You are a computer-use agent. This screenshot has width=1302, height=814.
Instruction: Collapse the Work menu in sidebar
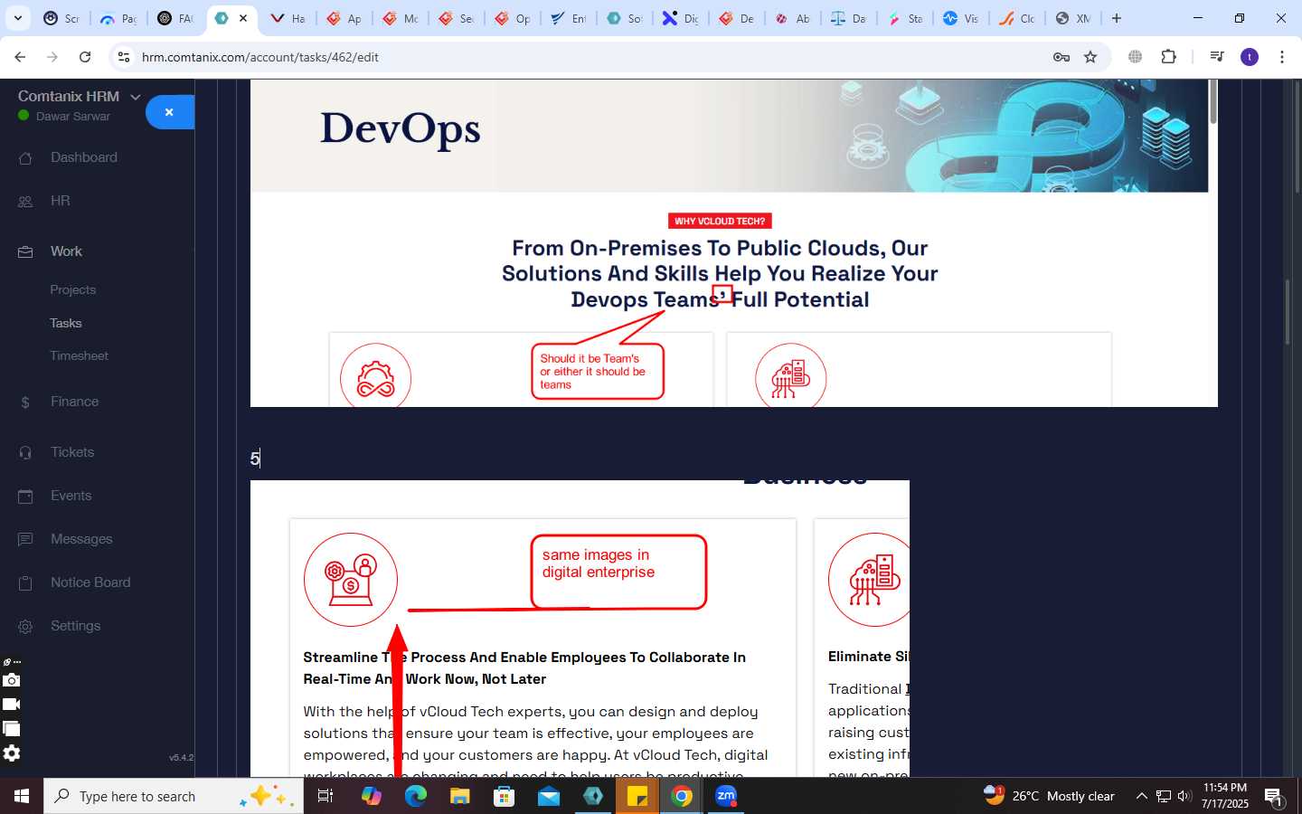pos(66,251)
